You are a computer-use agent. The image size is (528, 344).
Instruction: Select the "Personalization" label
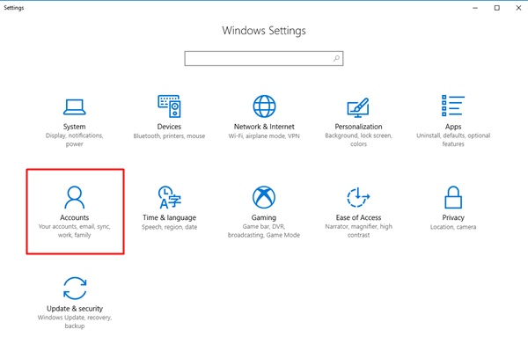pyautogui.click(x=358, y=127)
